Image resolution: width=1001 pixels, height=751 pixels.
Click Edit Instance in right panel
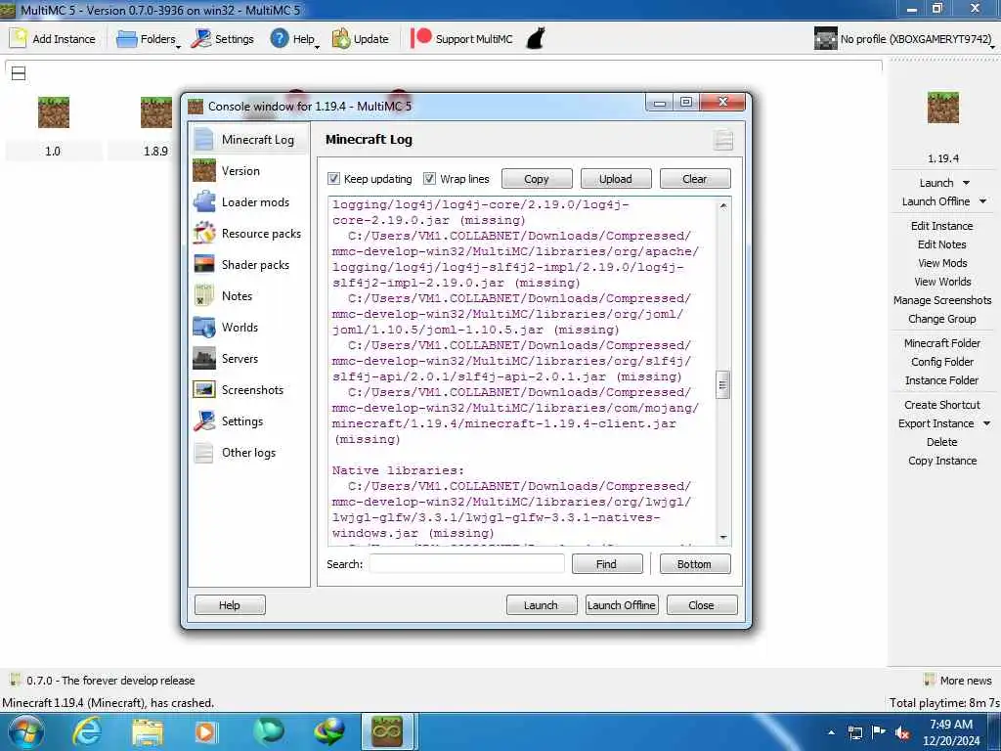tap(941, 226)
